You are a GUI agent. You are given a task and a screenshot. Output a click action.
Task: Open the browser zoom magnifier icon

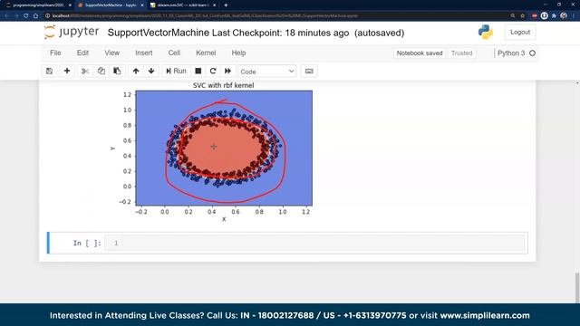tap(513, 16)
